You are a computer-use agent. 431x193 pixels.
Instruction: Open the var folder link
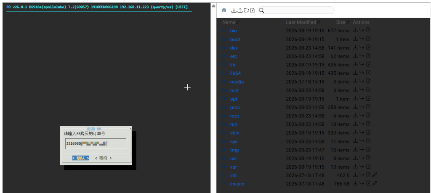point(233,167)
